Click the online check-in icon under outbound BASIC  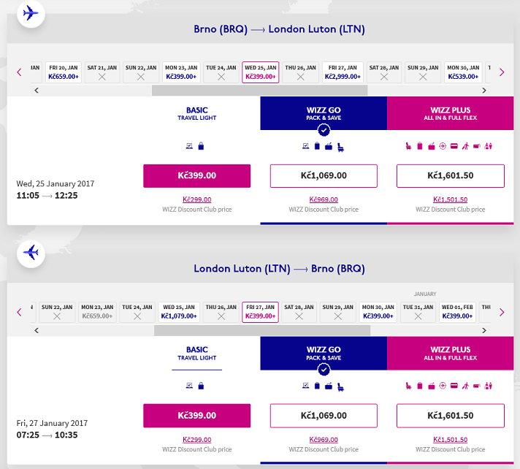[190, 146]
